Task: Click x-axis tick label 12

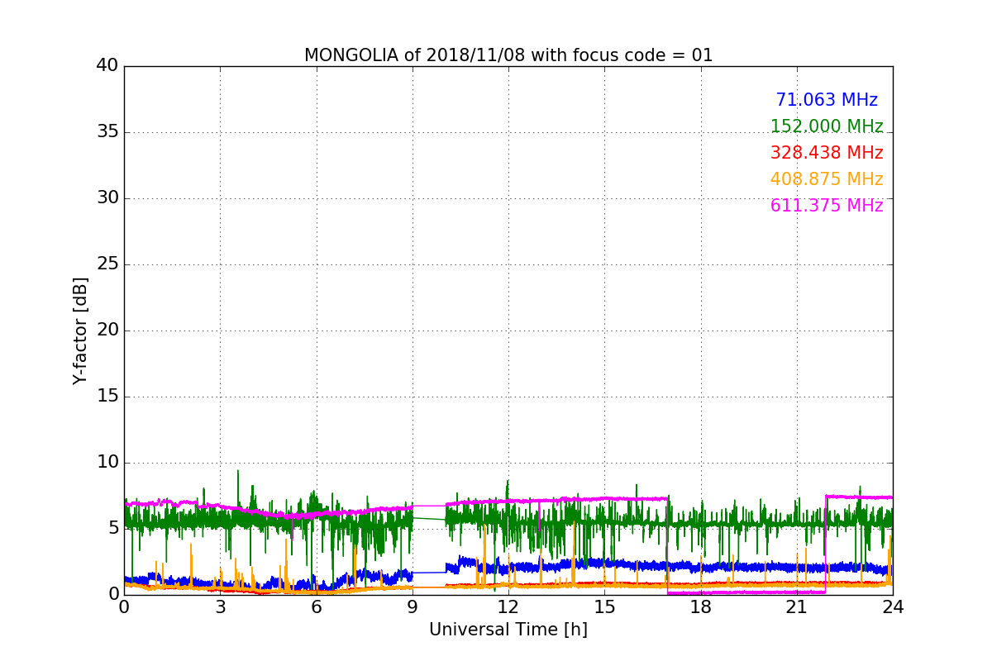Action: 508,607
